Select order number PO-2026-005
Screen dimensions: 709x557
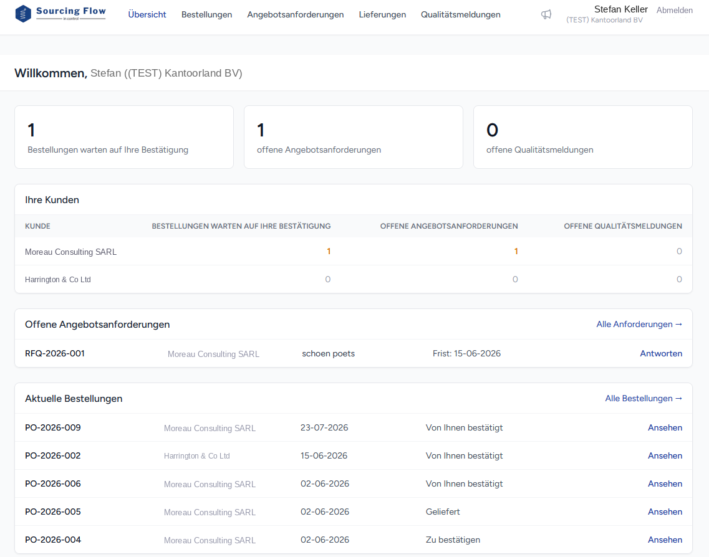tap(53, 512)
